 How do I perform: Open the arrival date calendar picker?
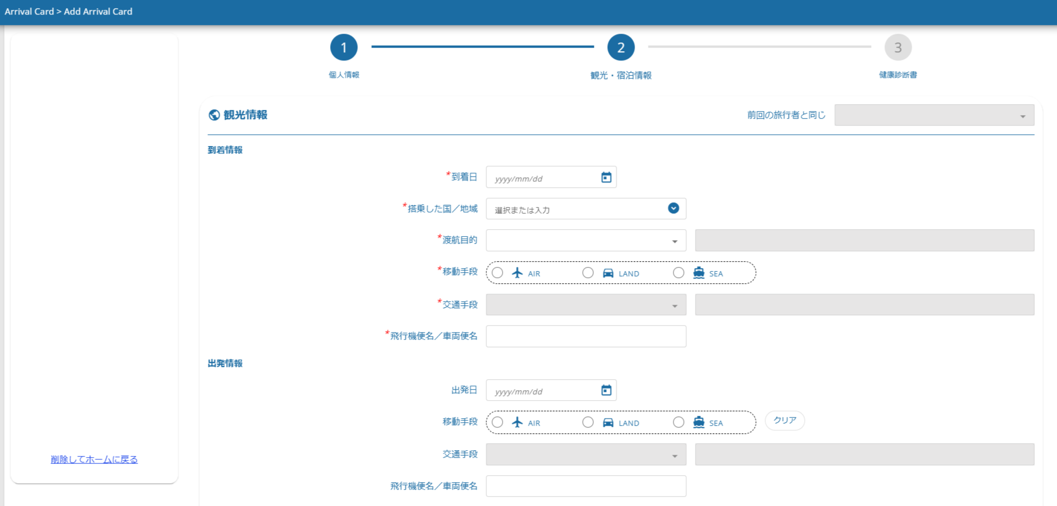click(606, 177)
